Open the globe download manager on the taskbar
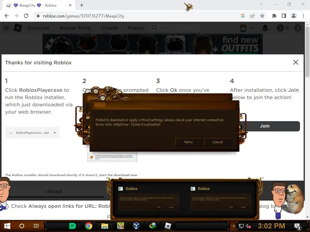The image size is (310, 232). [x=153, y=226]
